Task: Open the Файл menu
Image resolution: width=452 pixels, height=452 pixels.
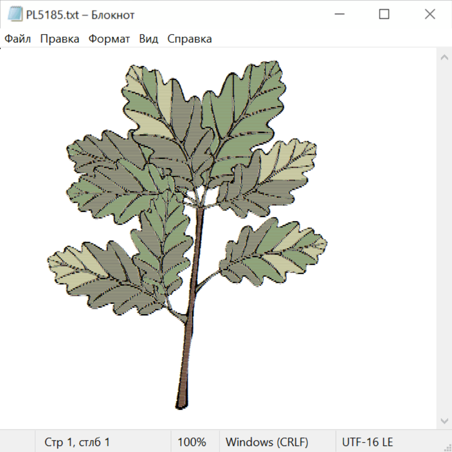Action: tap(18, 39)
